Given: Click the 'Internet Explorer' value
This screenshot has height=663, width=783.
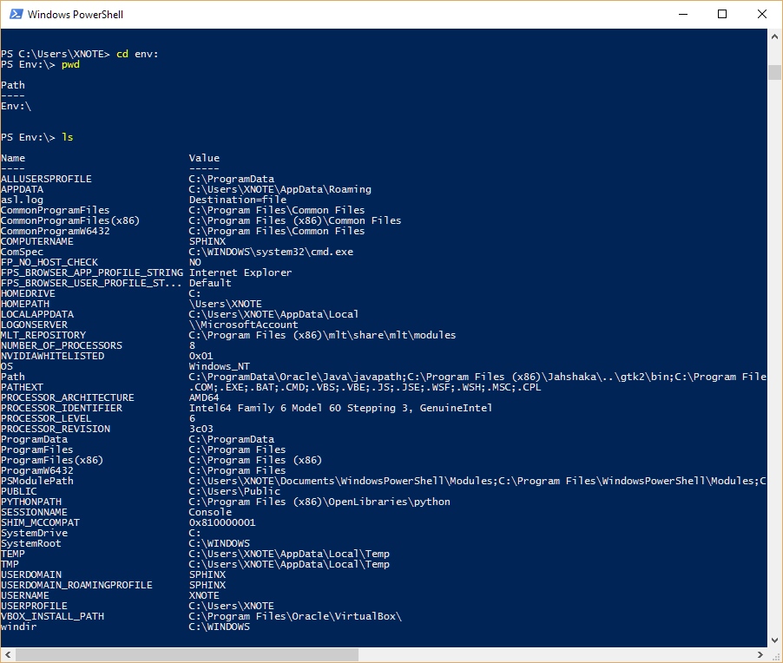Looking at the screenshot, I should pos(240,272).
